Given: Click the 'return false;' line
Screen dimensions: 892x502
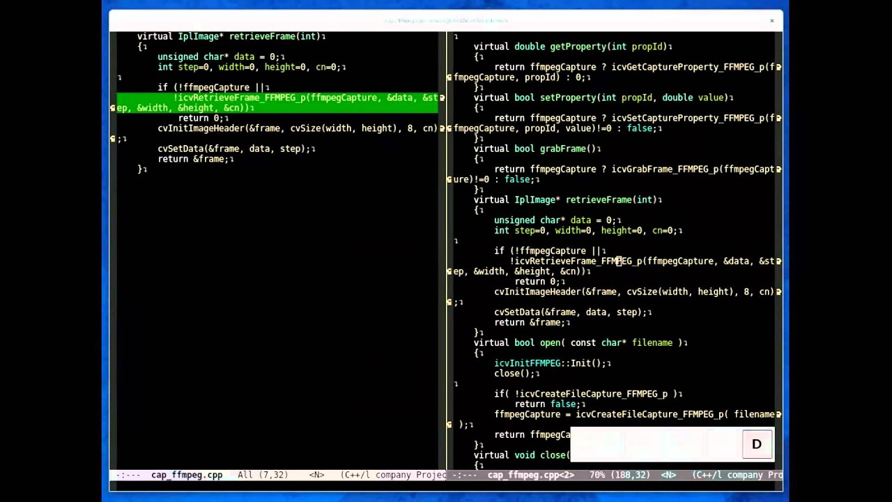Looking at the screenshot, I should [547, 404].
